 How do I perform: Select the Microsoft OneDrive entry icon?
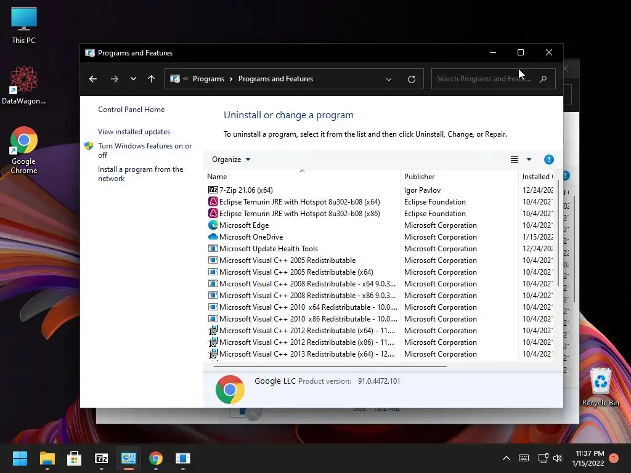(213, 236)
